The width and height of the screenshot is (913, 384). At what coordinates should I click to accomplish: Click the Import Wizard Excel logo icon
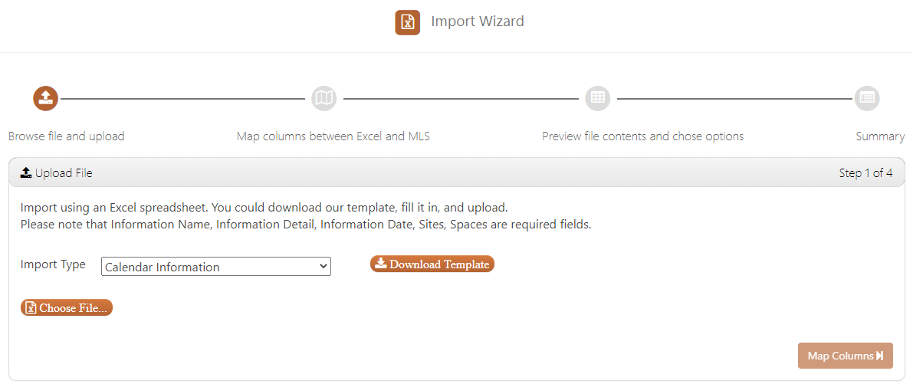(x=408, y=22)
